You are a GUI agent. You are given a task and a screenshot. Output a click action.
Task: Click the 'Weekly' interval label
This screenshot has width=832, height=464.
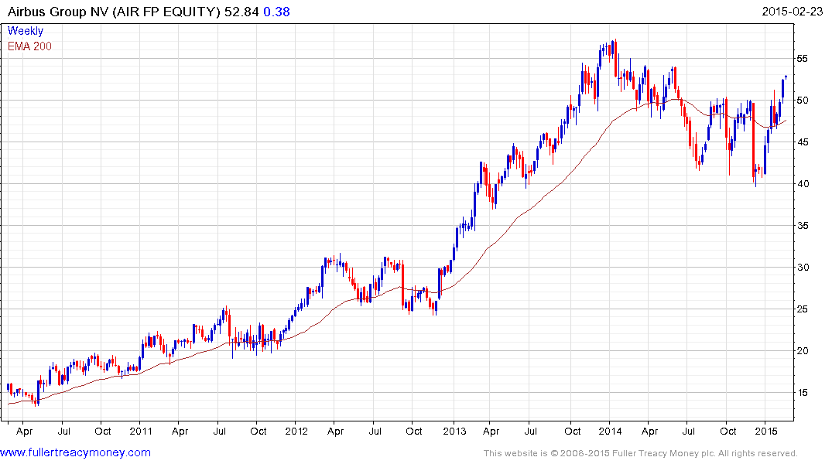tap(26, 31)
